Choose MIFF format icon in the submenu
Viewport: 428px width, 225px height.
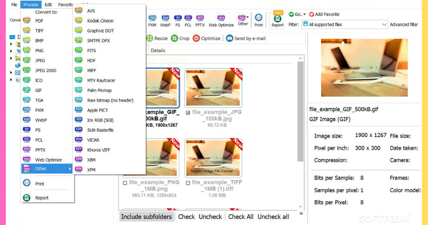(79, 70)
